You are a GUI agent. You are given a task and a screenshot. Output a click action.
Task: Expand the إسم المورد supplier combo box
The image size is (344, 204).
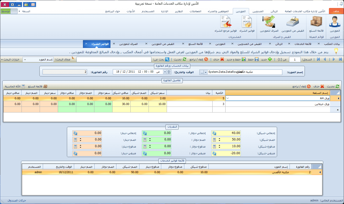tap(206, 72)
